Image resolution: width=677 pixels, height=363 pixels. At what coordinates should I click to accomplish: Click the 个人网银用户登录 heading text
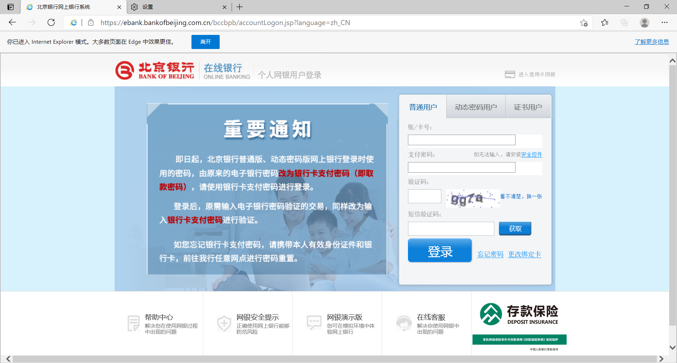[289, 75]
